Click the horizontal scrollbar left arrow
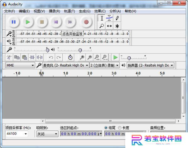Image resolution: width=188 pixels, height=148 pixels. 43,121
